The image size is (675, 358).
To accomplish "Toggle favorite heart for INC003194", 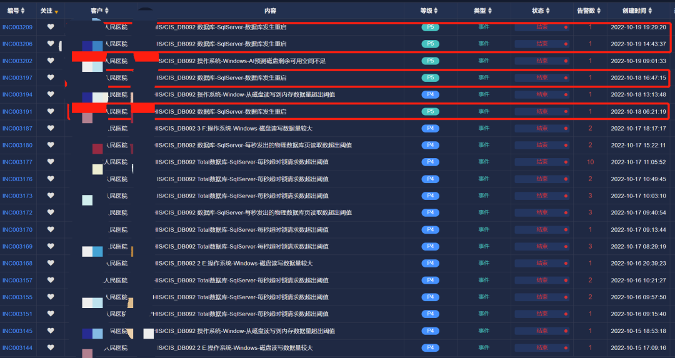I will [x=51, y=94].
